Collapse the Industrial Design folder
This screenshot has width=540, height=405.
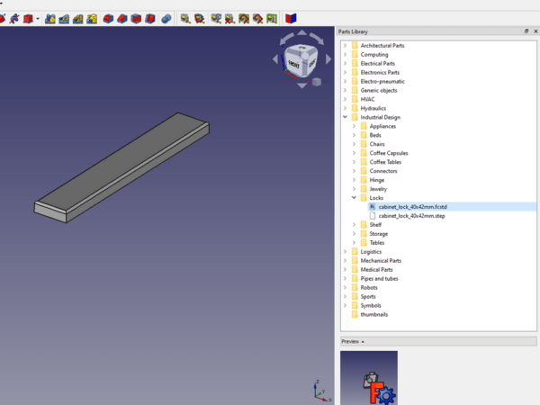pos(345,117)
